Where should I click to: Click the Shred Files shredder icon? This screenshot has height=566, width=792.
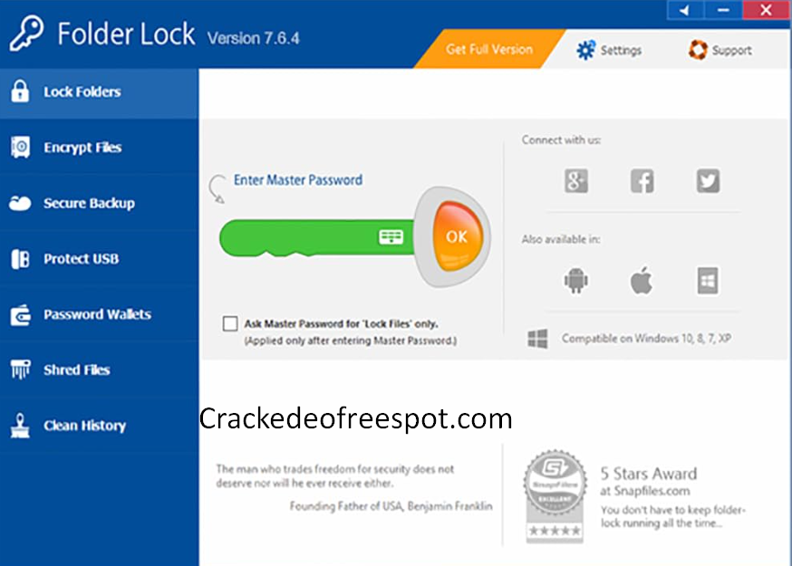pyautogui.click(x=20, y=369)
